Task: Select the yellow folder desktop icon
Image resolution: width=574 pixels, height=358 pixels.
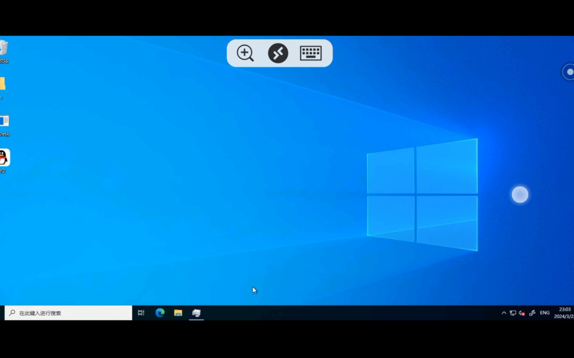Action: [x=3, y=88]
